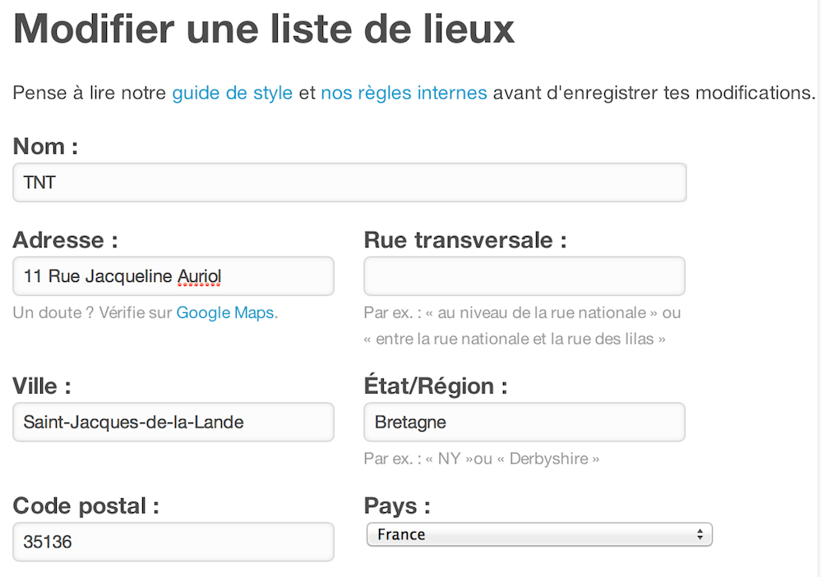Click the Pays label
This screenshot has height=577, width=822.
coord(397,506)
